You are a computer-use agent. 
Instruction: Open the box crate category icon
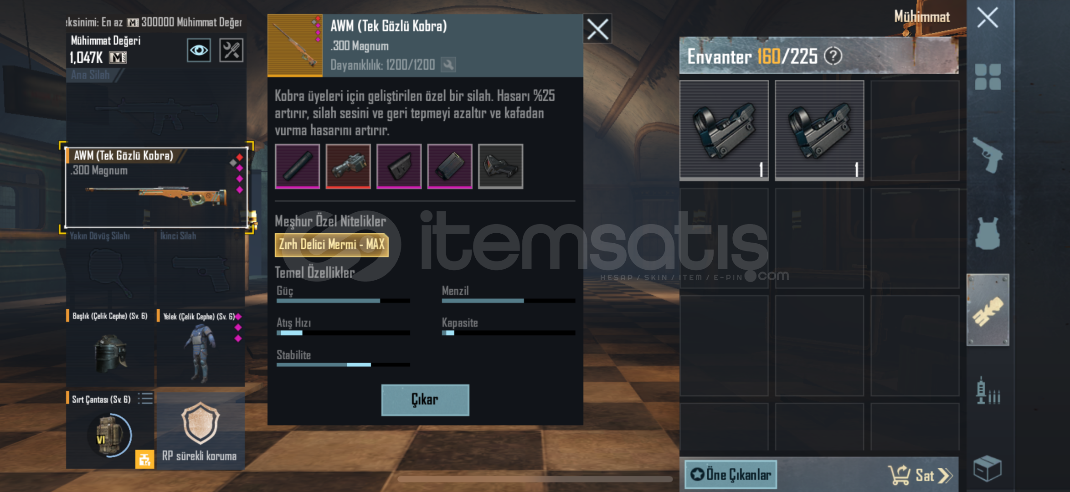pyautogui.click(x=987, y=468)
